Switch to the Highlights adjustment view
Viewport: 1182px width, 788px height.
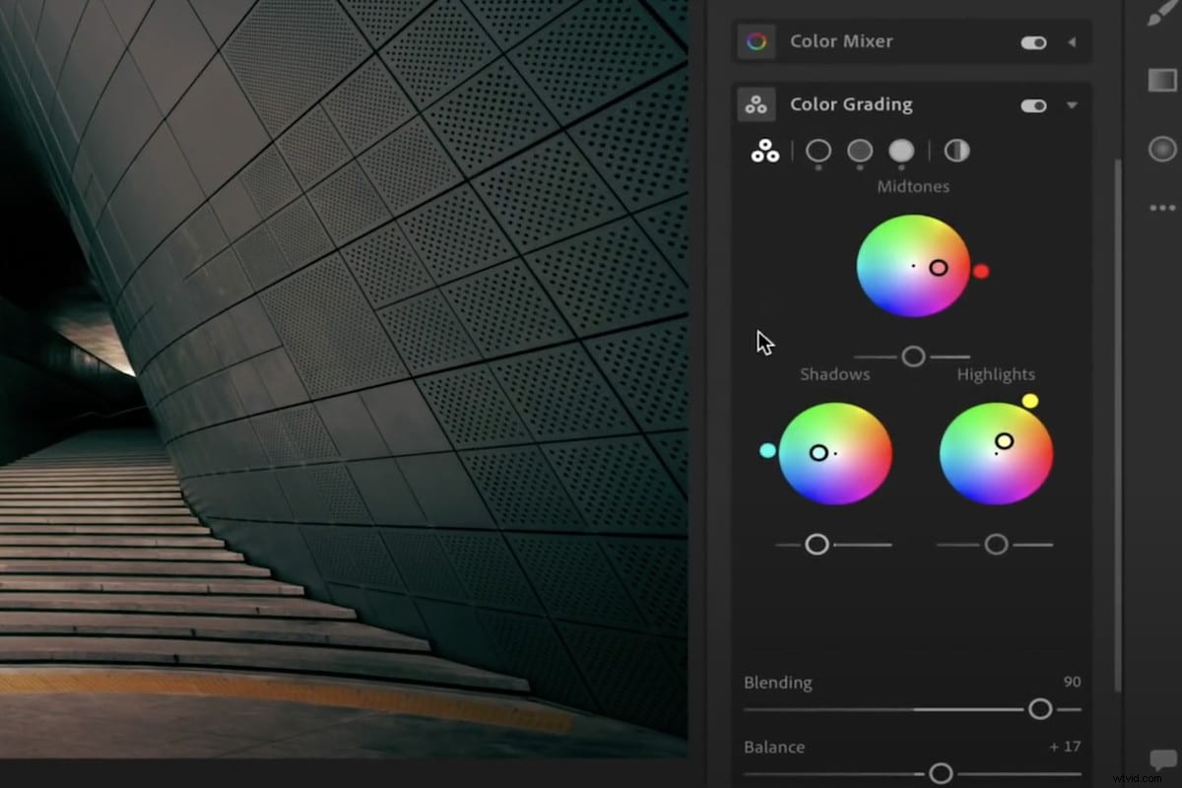pyautogui.click(x=901, y=153)
